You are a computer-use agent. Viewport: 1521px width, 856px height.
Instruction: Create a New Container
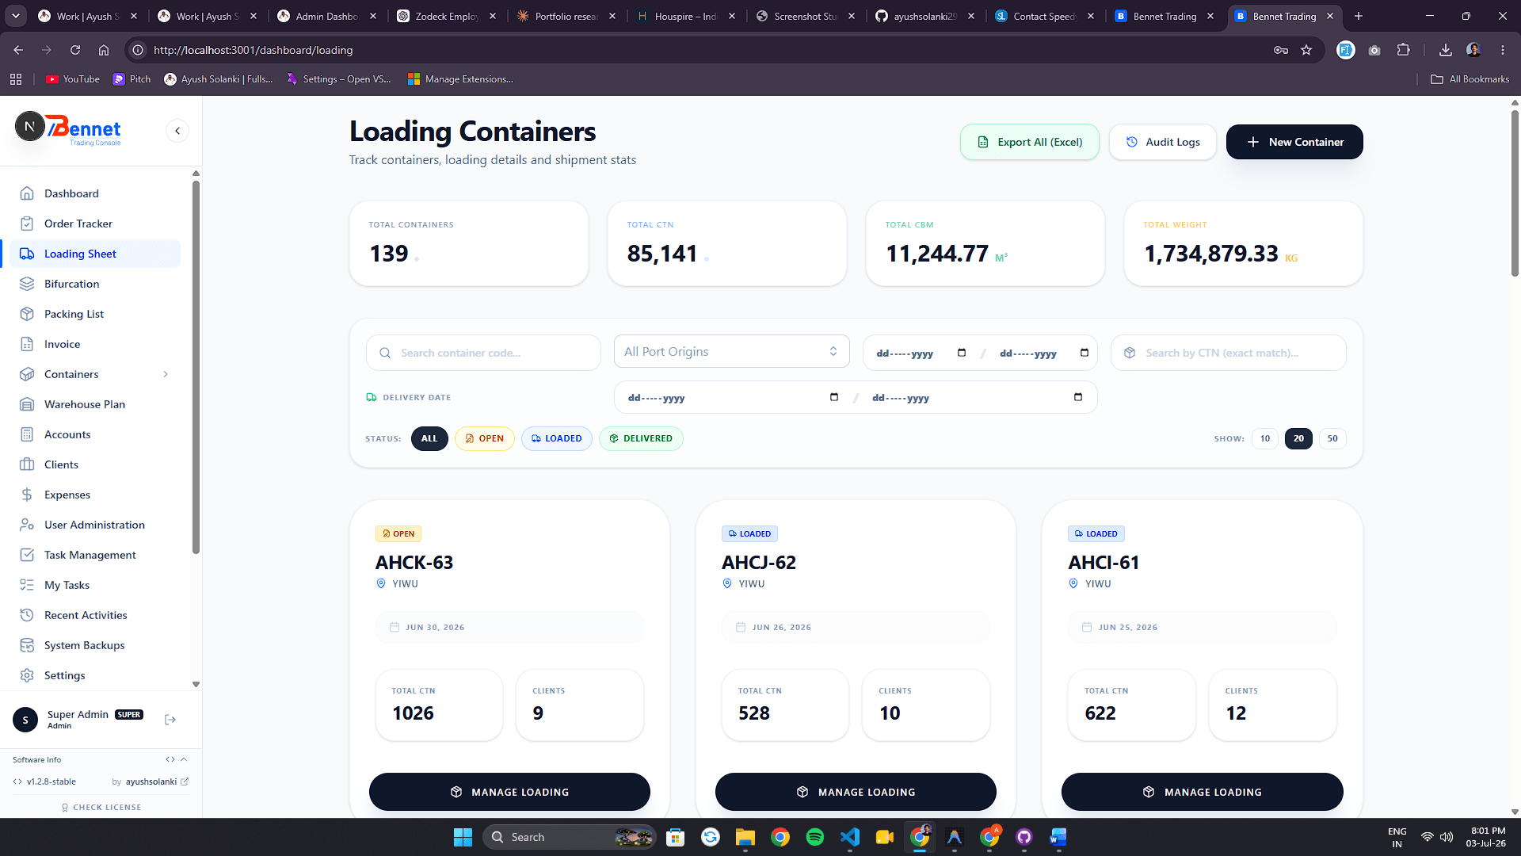pyautogui.click(x=1294, y=142)
